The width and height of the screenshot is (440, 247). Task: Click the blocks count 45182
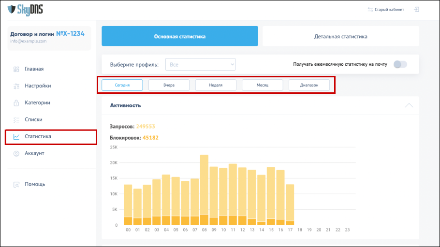pos(150,138)
